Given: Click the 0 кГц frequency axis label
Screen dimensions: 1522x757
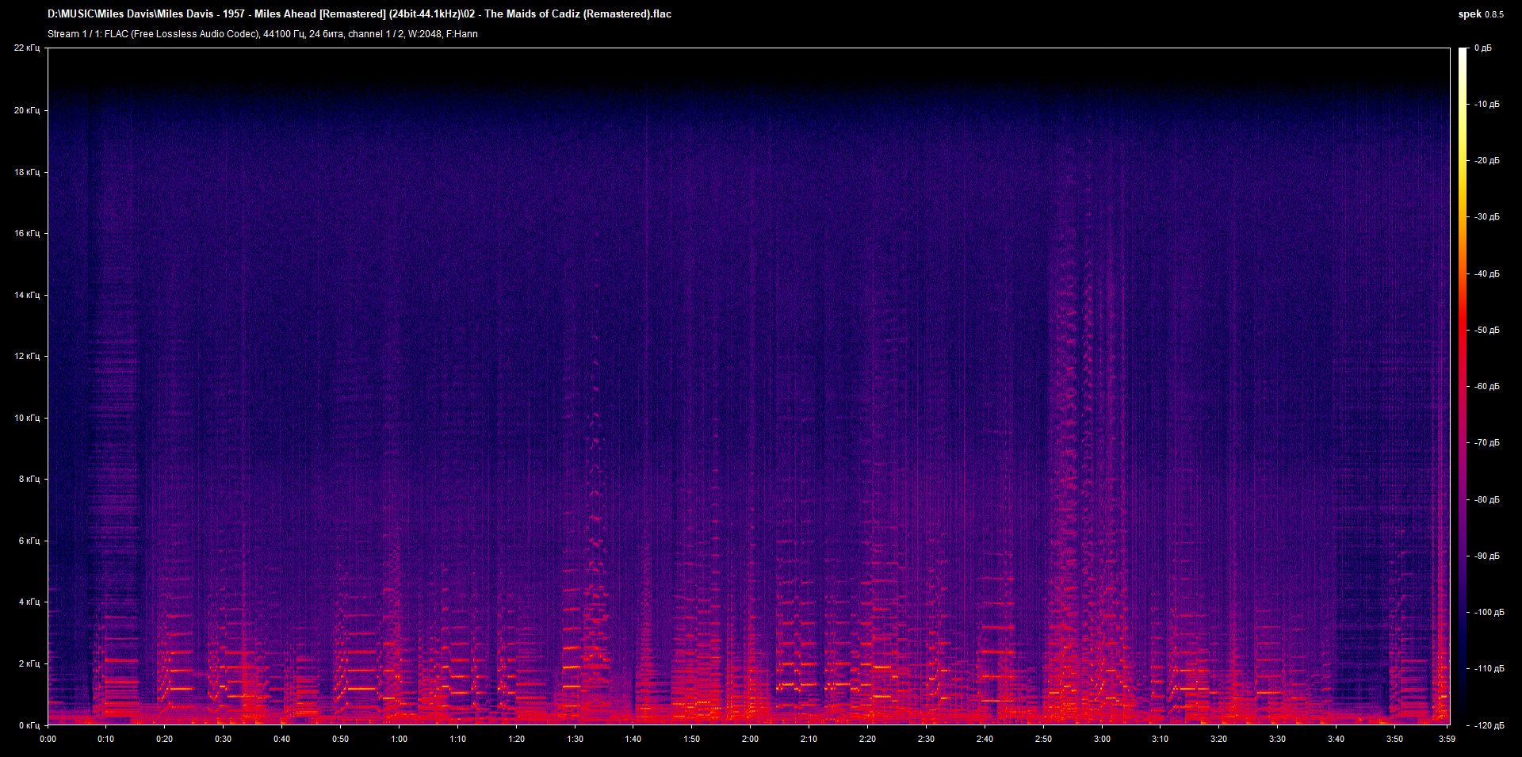Looking at the screenshot, I should pyautogui.click(x=29, y=725).
